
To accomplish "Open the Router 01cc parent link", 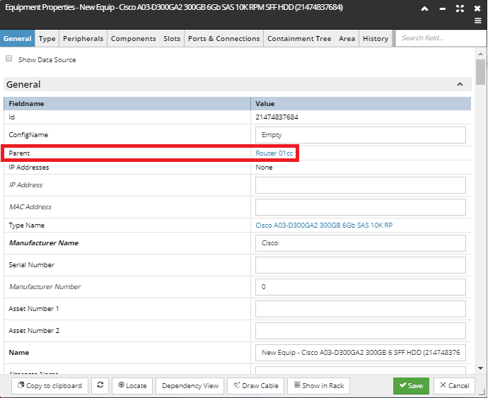I will [x=274, y=153].
